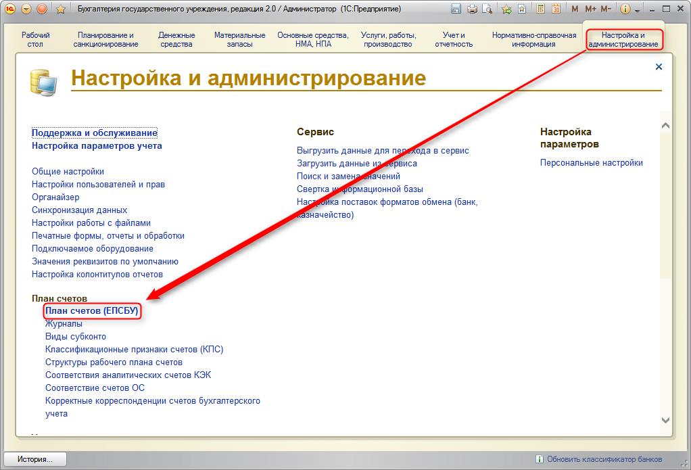The image size is (691, 470).
Task: Click the История... button
Action: click(35, 459)
